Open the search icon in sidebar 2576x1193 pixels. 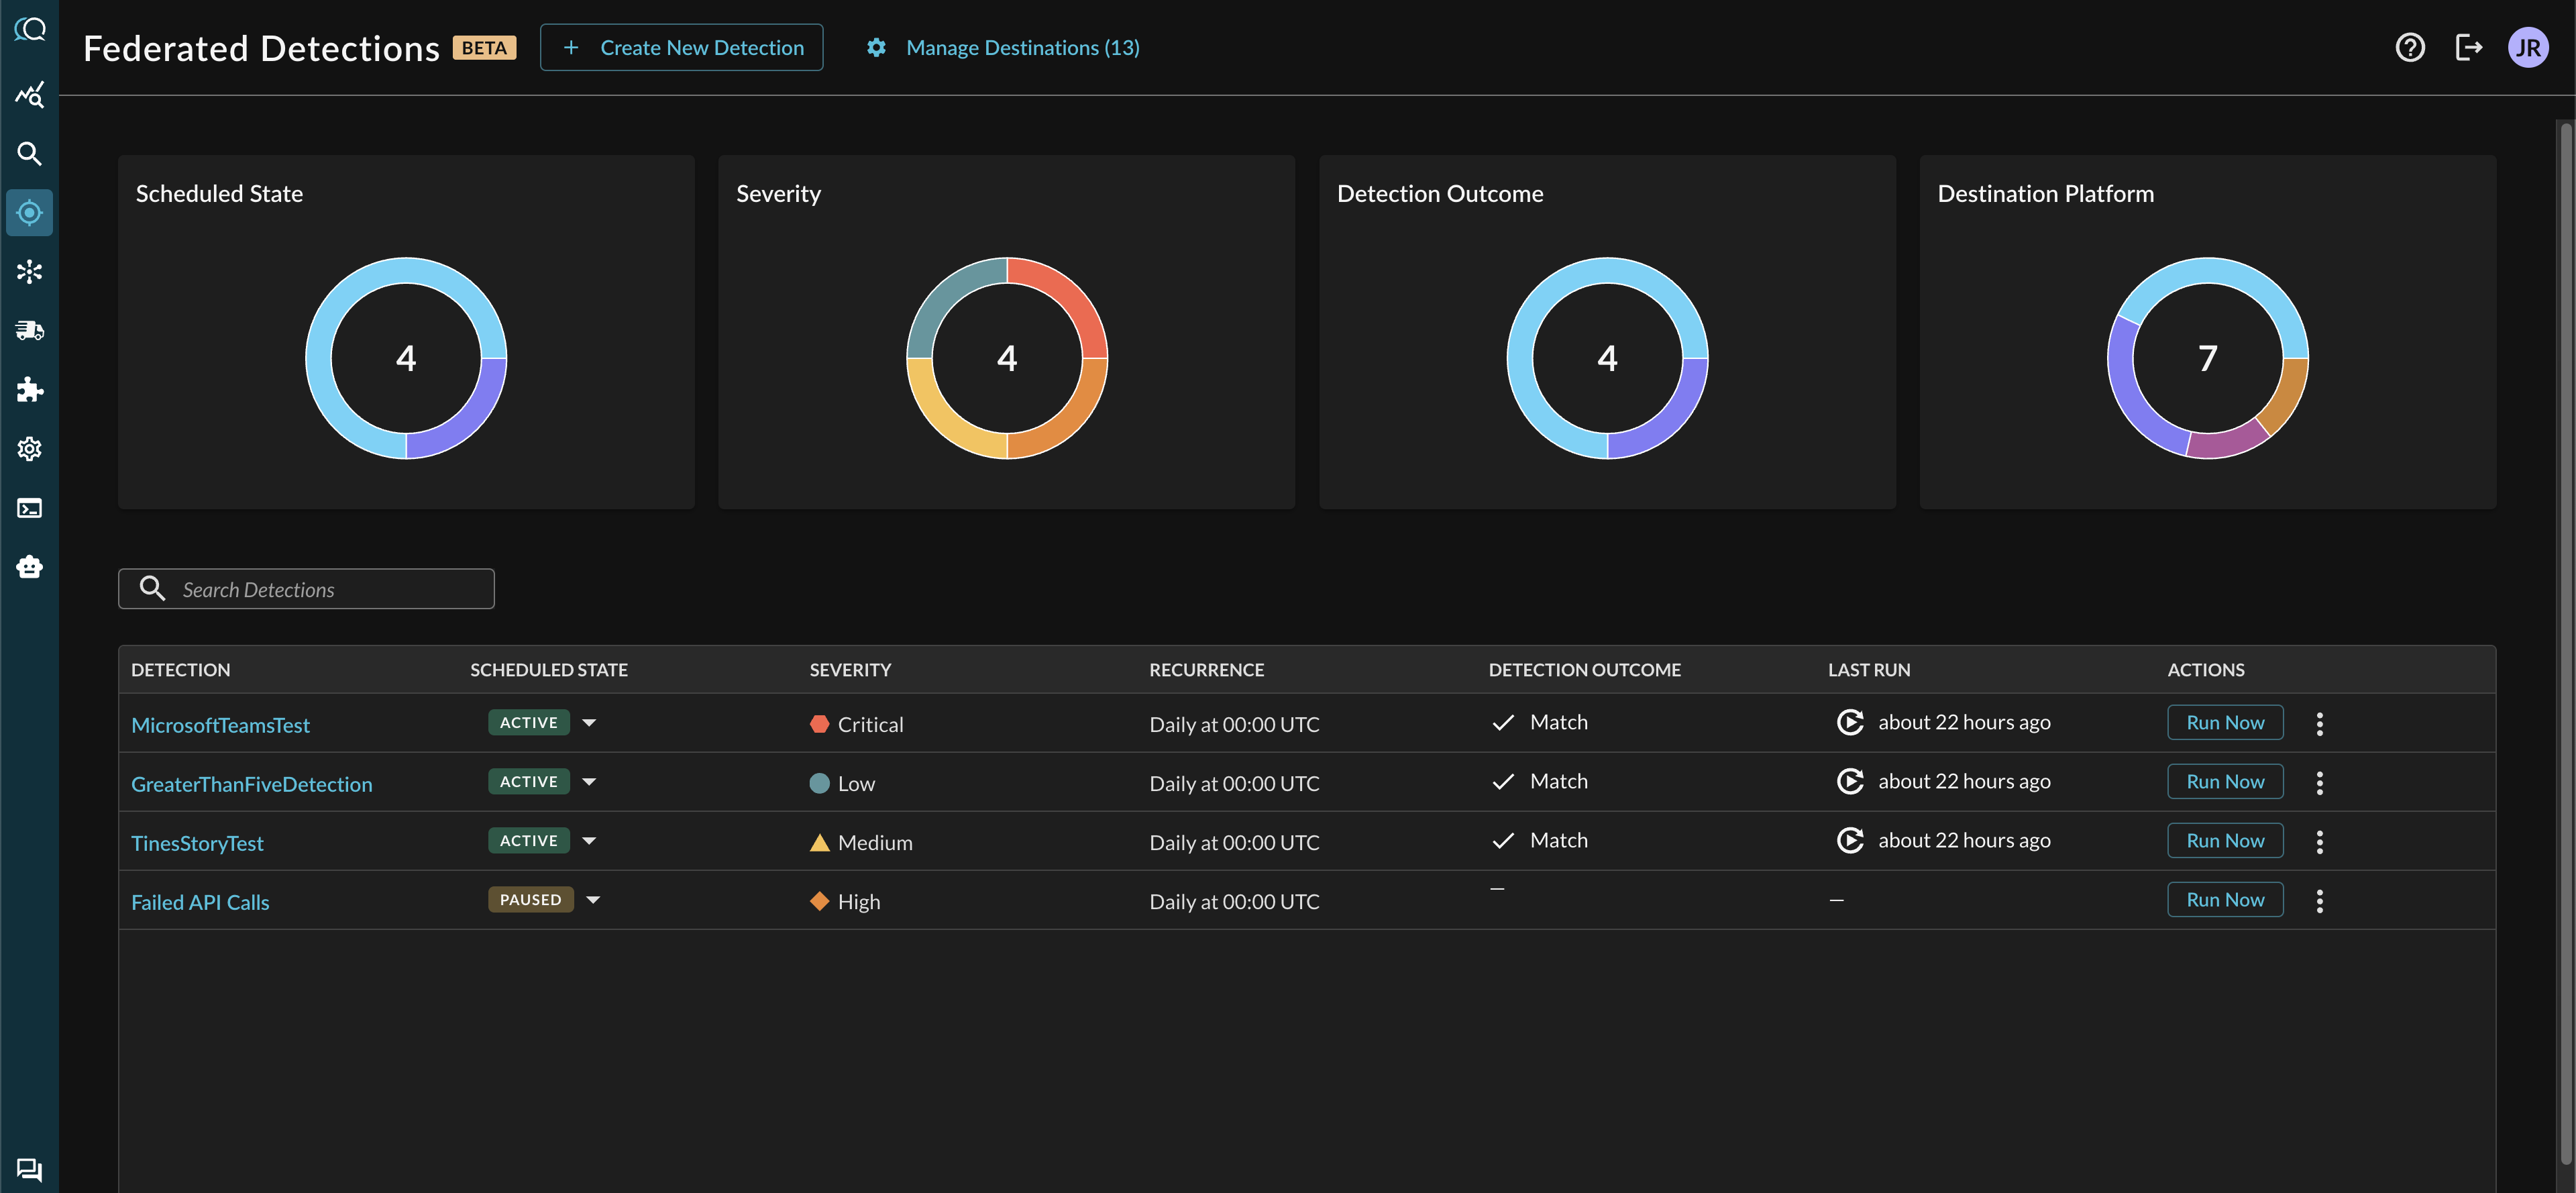tap(29, 154)
